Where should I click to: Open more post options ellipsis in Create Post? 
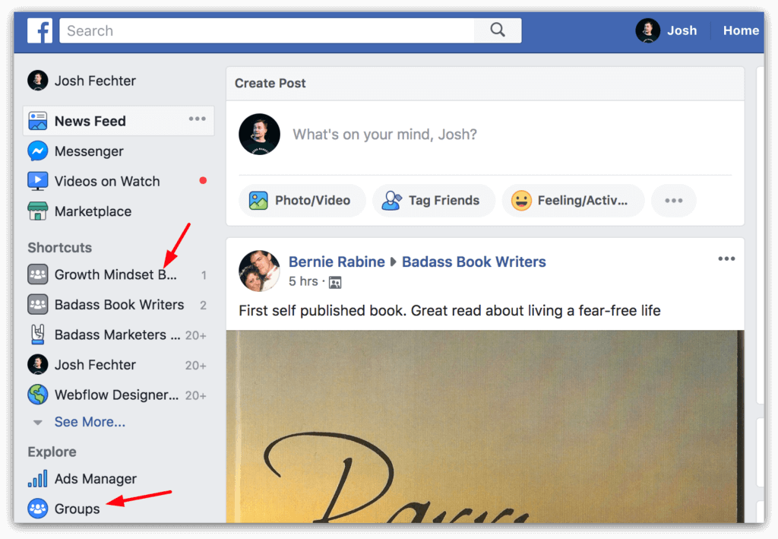coord(674,201)
